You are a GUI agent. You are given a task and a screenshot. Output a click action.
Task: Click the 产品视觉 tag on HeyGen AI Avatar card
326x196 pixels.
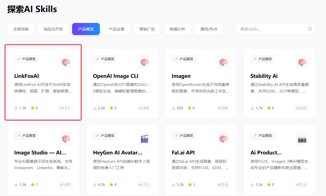click(x=105, y=136)
